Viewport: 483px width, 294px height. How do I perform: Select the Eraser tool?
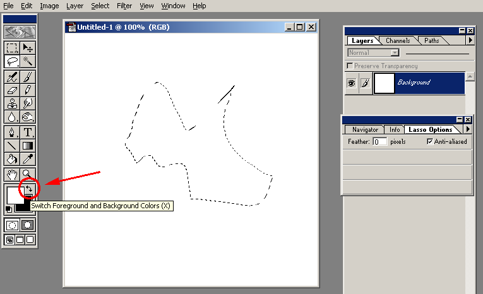pos(12,90)
